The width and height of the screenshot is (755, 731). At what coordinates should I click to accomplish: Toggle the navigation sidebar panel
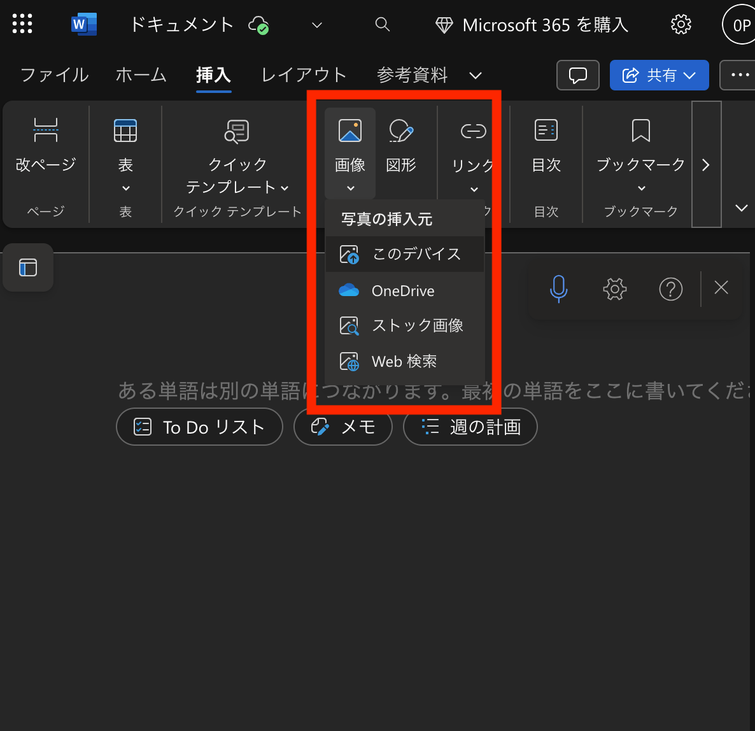coord(27,267)
